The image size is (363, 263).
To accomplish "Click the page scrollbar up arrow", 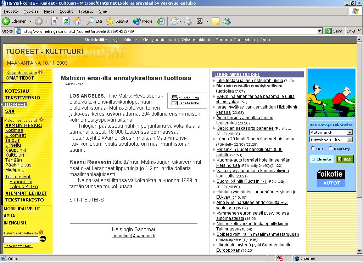I will coord(359,39).
